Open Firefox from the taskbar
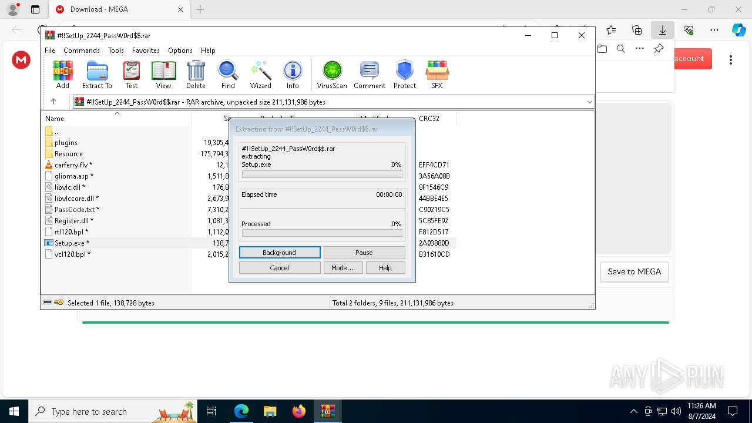 click(299, 411)
